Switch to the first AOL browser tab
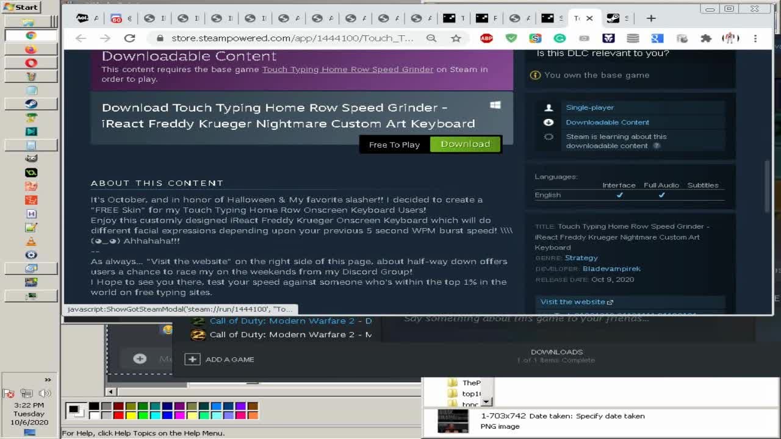This screenshot has height=439, width=781. [x=83, y=18]
